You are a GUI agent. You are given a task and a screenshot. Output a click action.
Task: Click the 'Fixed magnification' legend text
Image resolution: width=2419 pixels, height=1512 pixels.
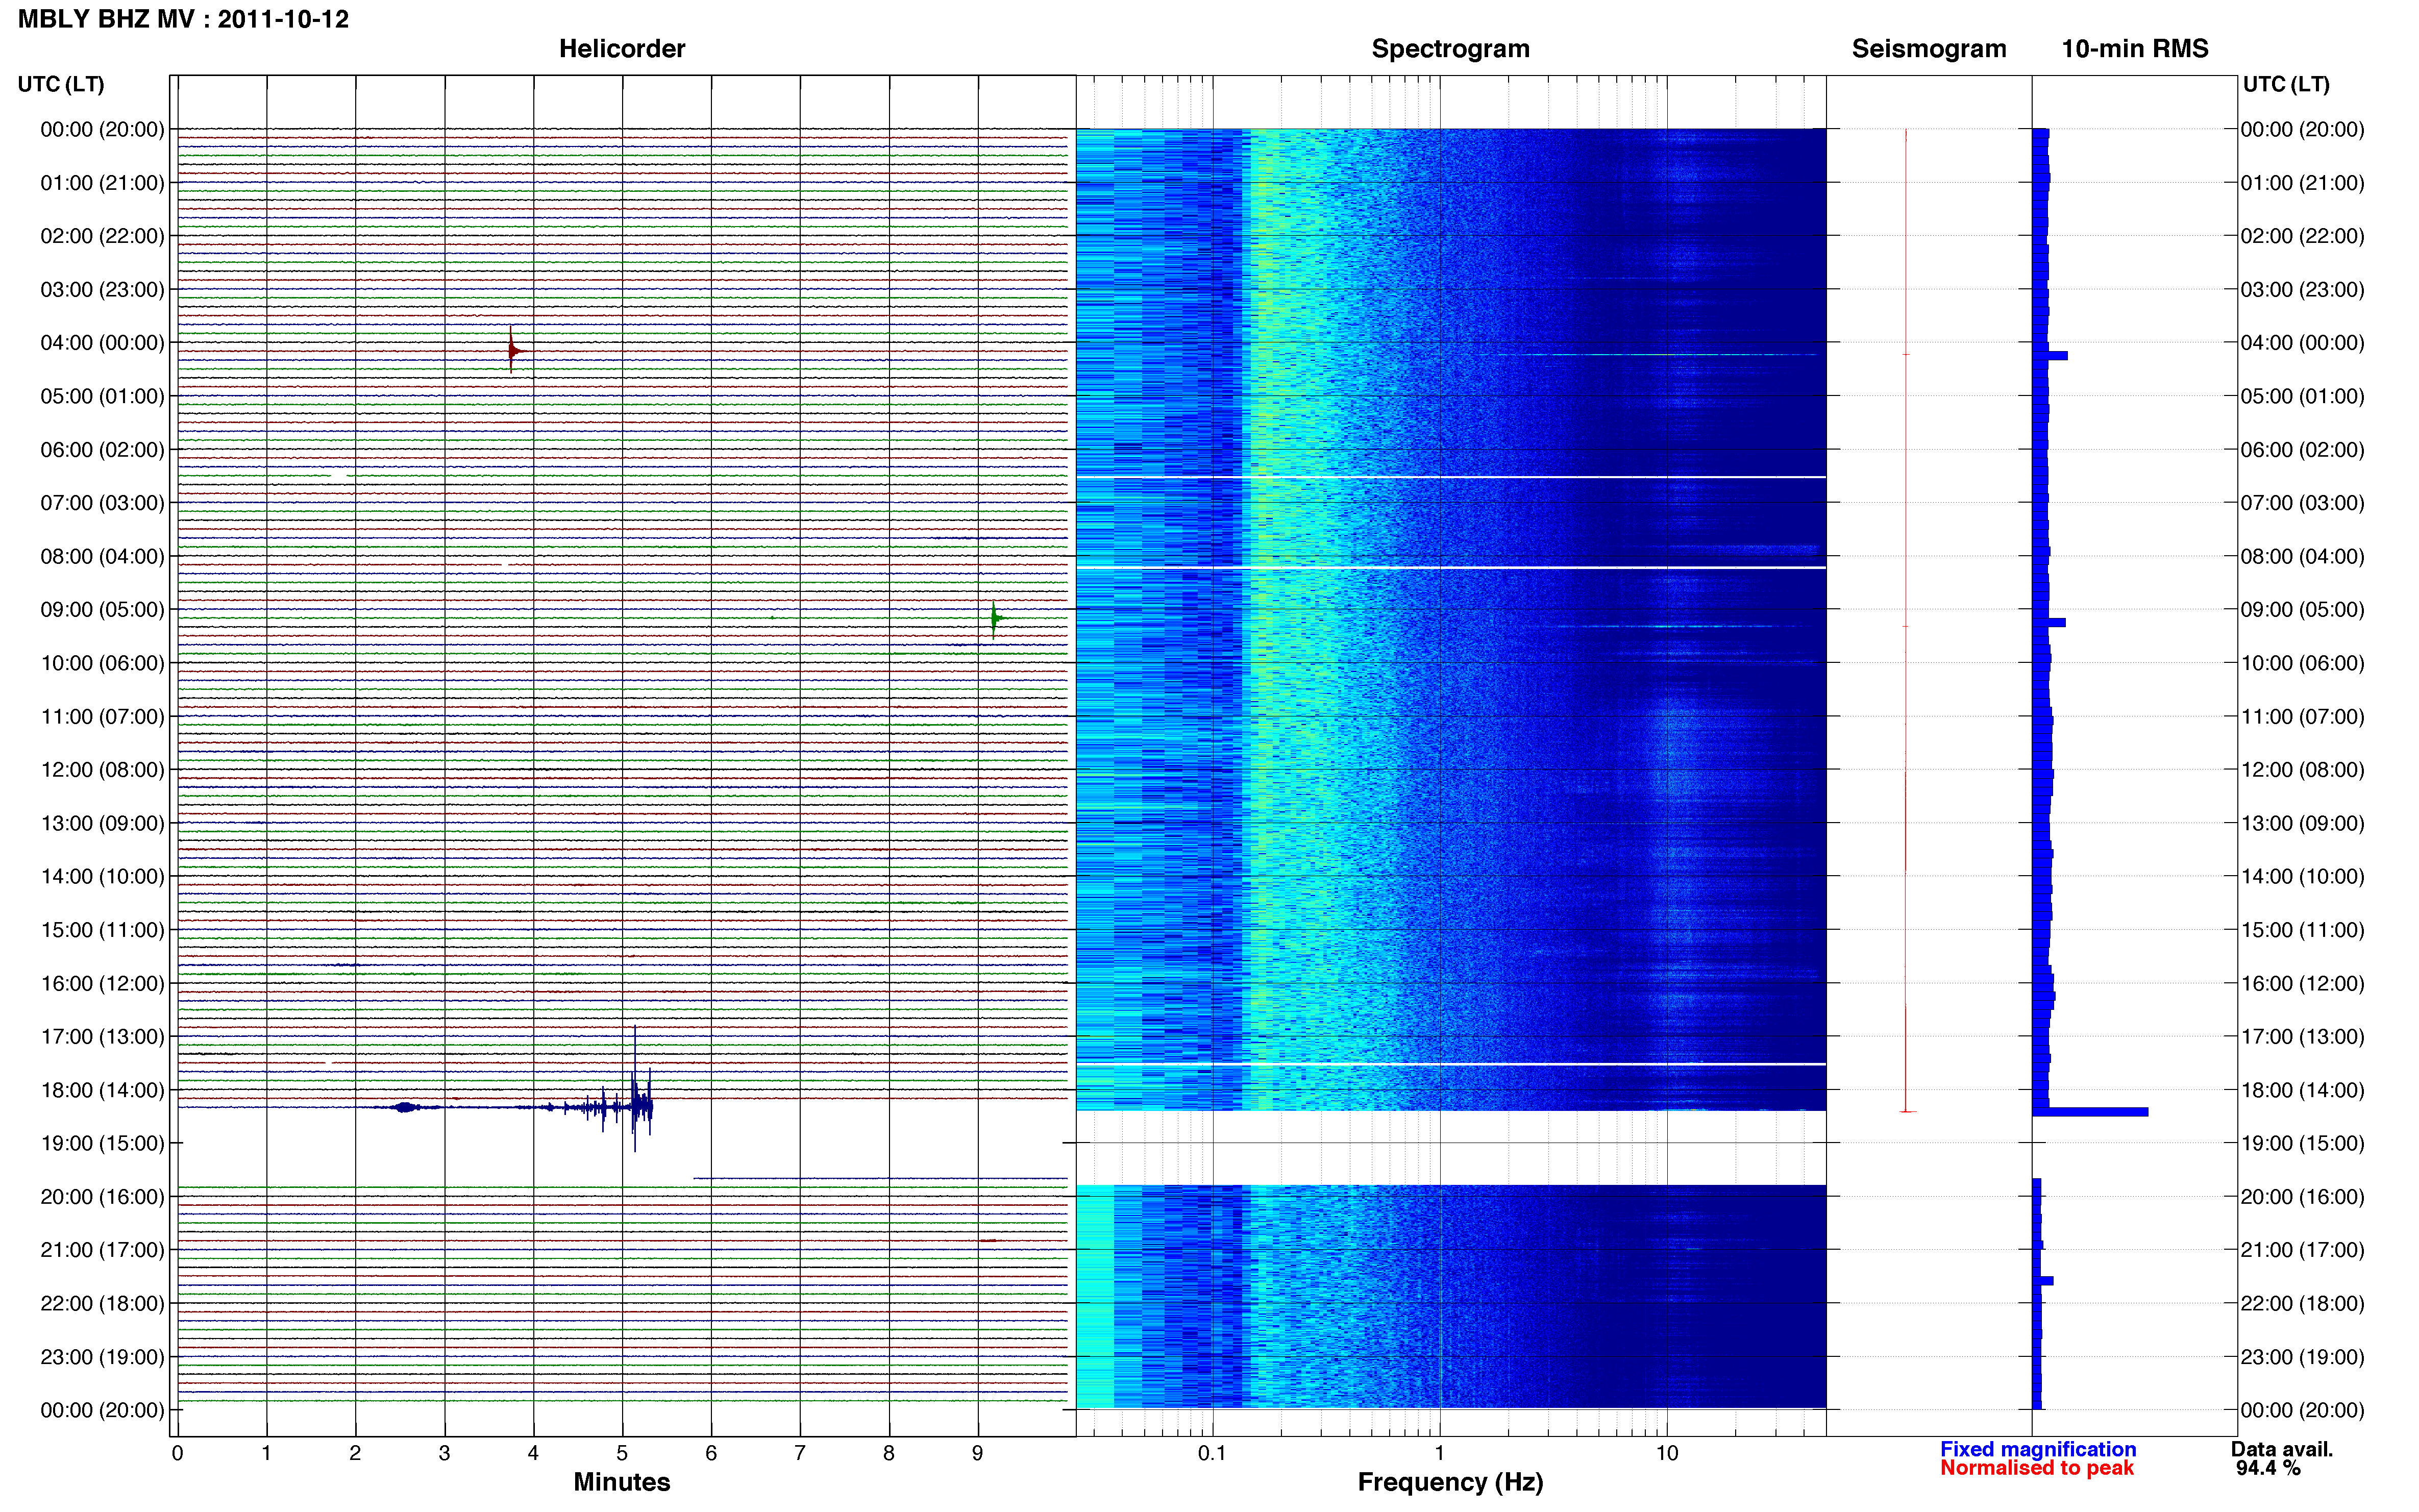[x=2038, y=1449]
